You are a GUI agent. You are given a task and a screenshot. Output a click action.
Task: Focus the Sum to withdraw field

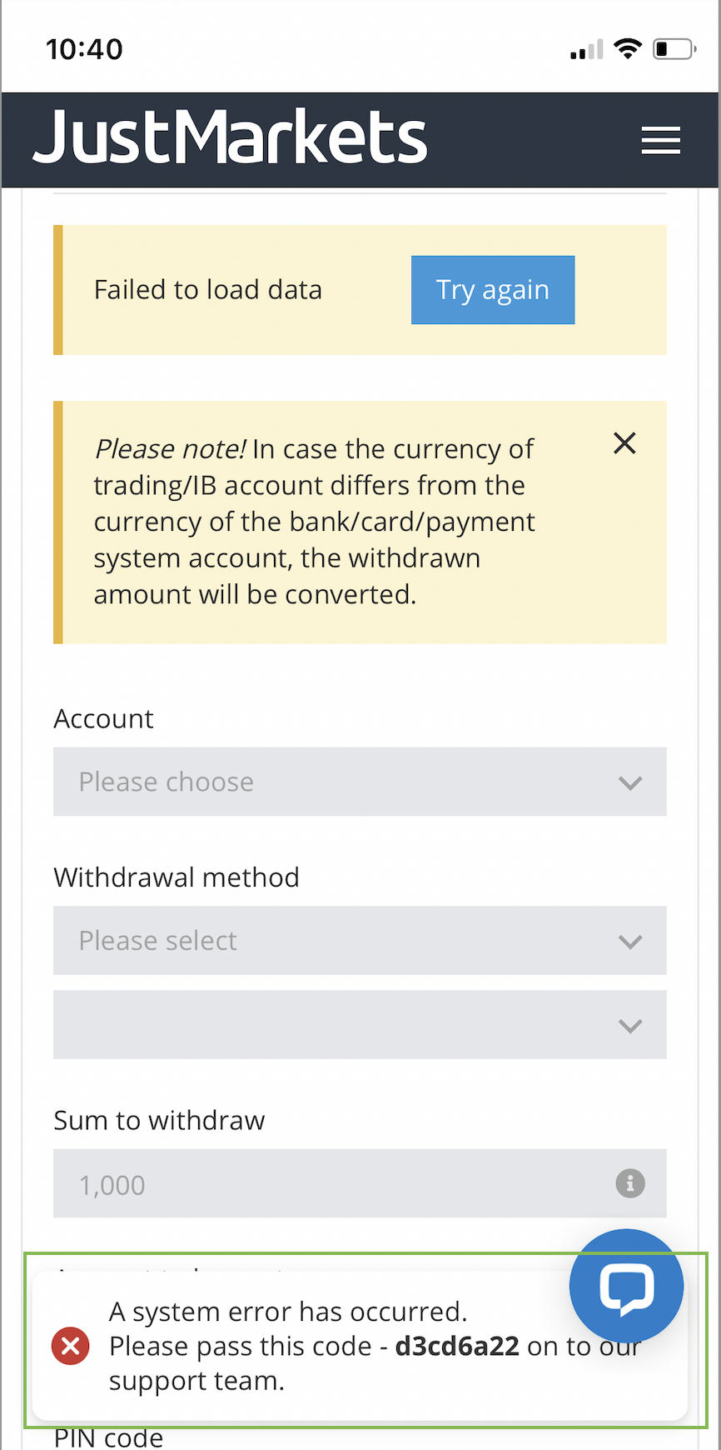(x=360, y=1183)
